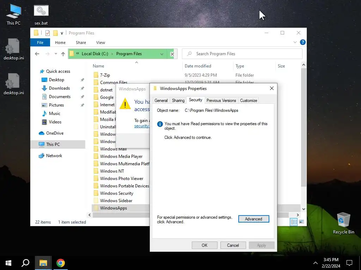Select the 7-Zip folder
The height and width of the screenshot is (270, 361).
click(105, 75)
